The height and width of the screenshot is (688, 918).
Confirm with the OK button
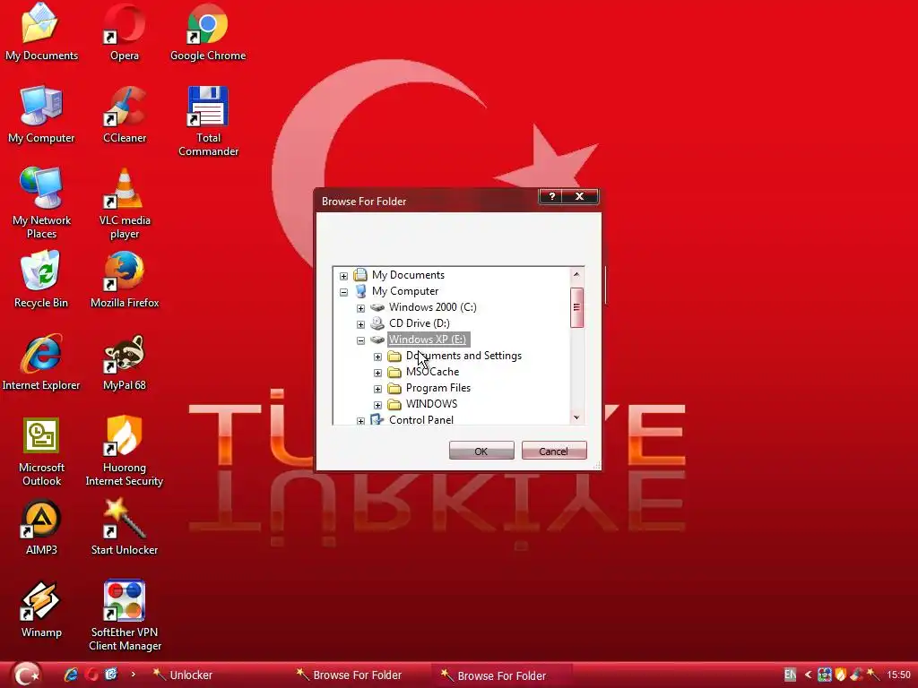pos(481,451)
